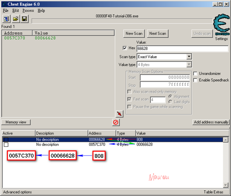
Task: Maximize the Cheat Engine window
Action: [220, 4]
